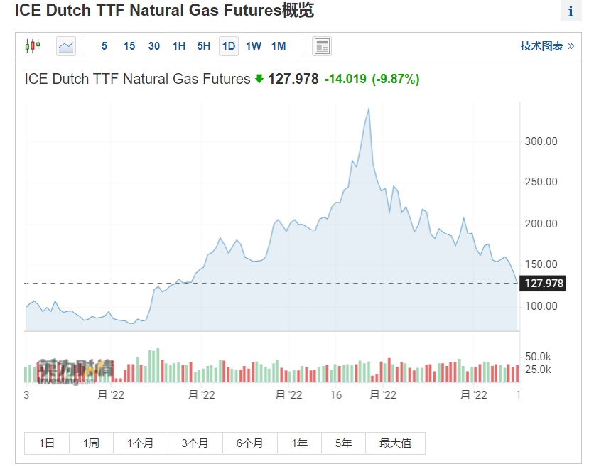The image size is (589, 469).
Task: Open the info icon at top right
Action: [571, 12]
